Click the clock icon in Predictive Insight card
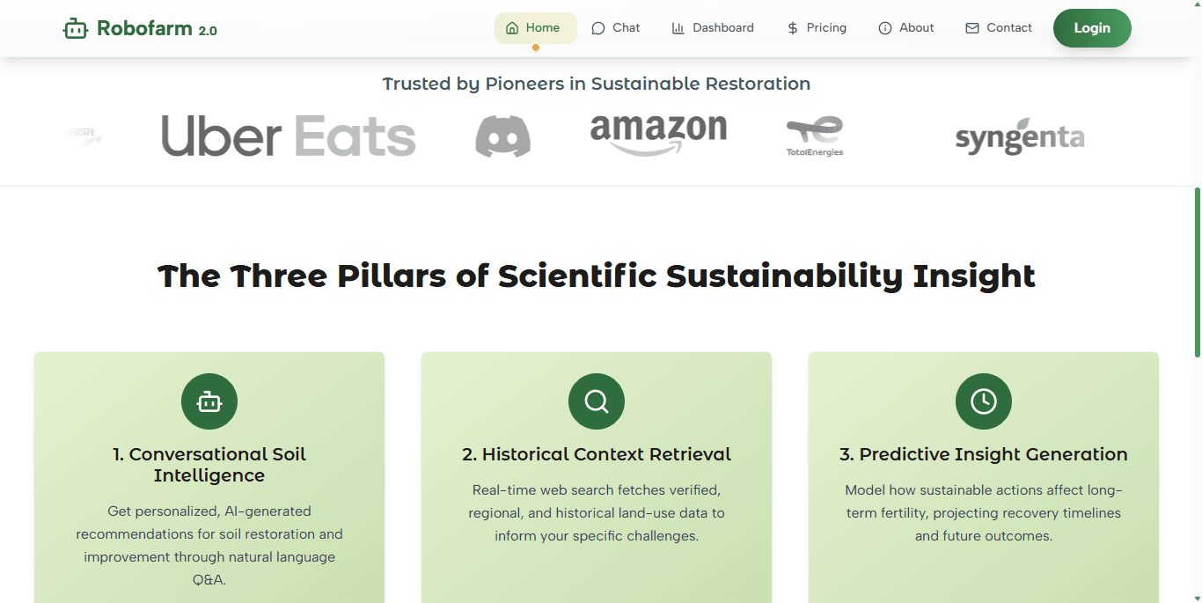 pos(984,401)
